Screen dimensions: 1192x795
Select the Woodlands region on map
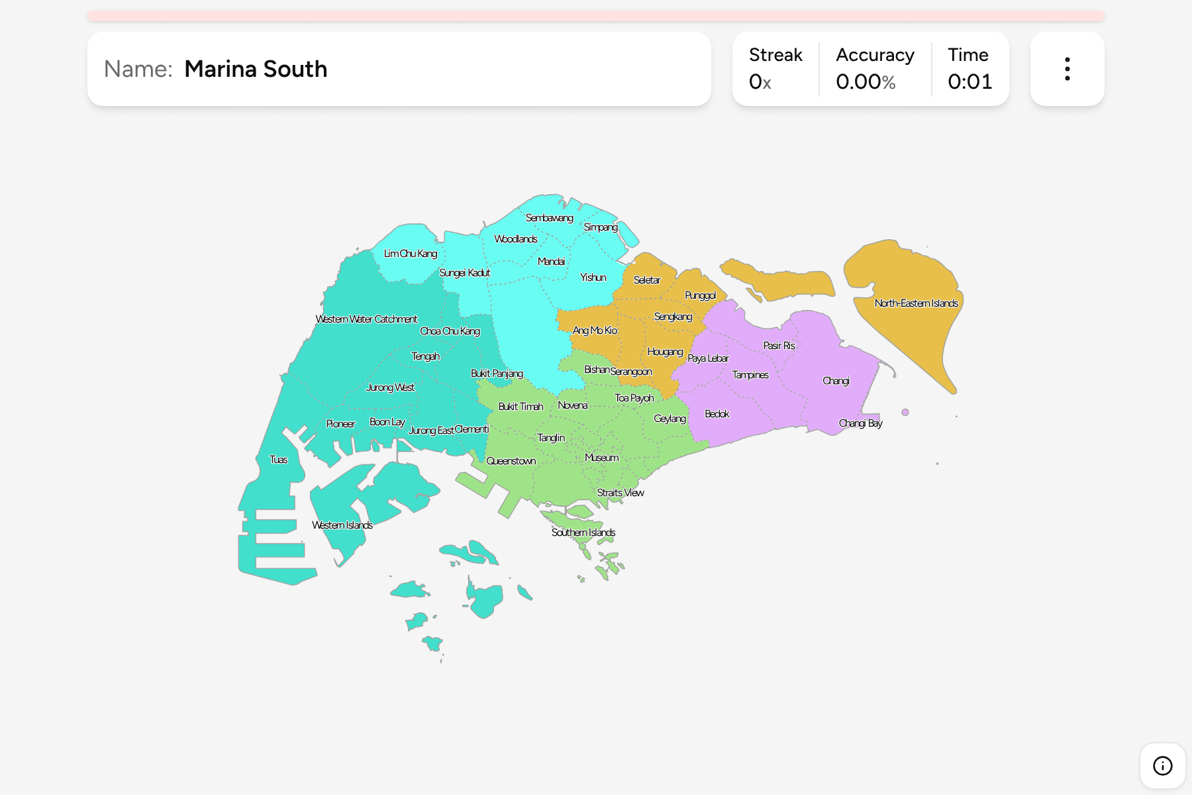click(x=515, y=239)
